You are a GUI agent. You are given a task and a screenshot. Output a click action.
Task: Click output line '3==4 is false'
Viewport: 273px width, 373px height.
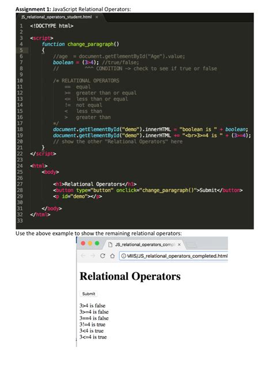(x=94, y=318)
